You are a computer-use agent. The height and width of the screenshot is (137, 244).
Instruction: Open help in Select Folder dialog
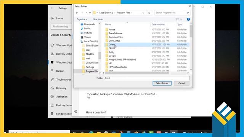point(188,19)
